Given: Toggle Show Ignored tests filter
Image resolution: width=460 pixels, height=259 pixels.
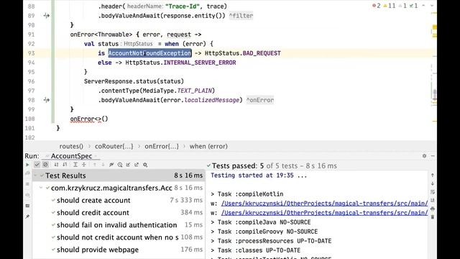Looking at the screenshot, I should pyautogui.click(x=45, y=165).
